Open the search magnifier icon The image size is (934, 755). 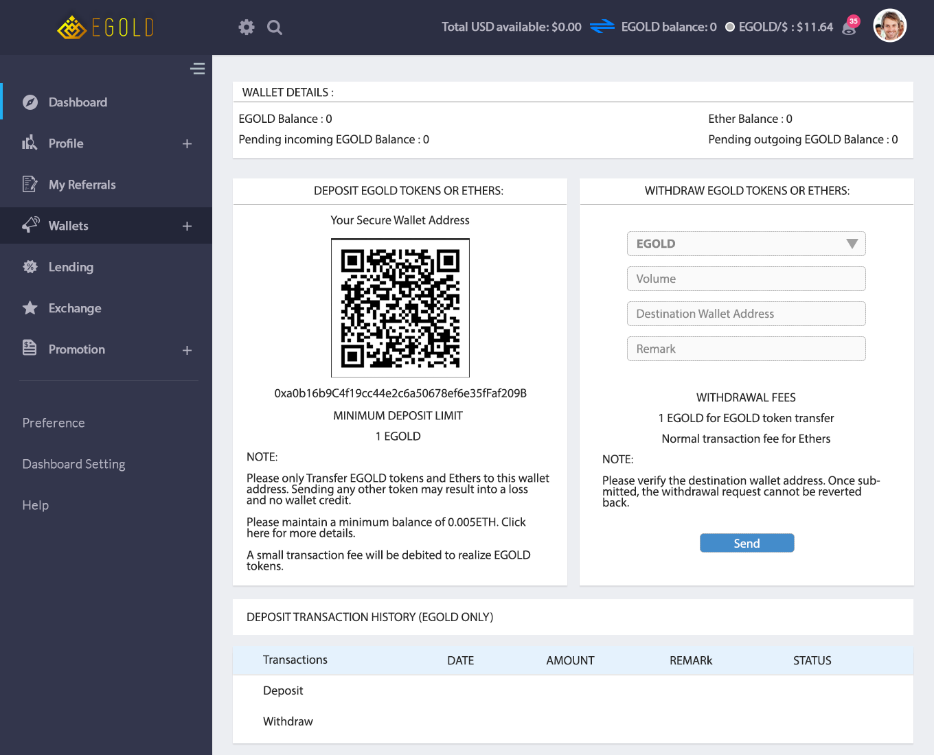(275, 27)
